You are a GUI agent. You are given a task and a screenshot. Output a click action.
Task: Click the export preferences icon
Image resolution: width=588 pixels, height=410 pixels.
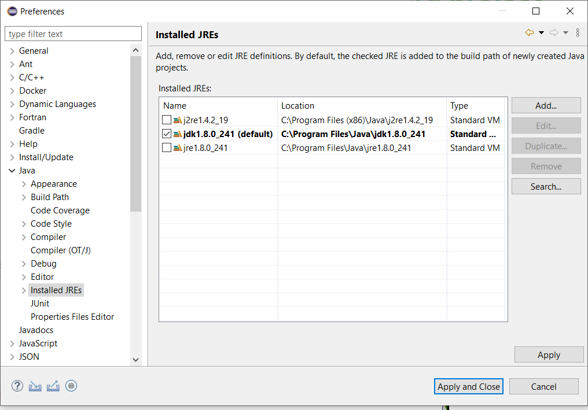pyautogui.click(x=53, y=386)
